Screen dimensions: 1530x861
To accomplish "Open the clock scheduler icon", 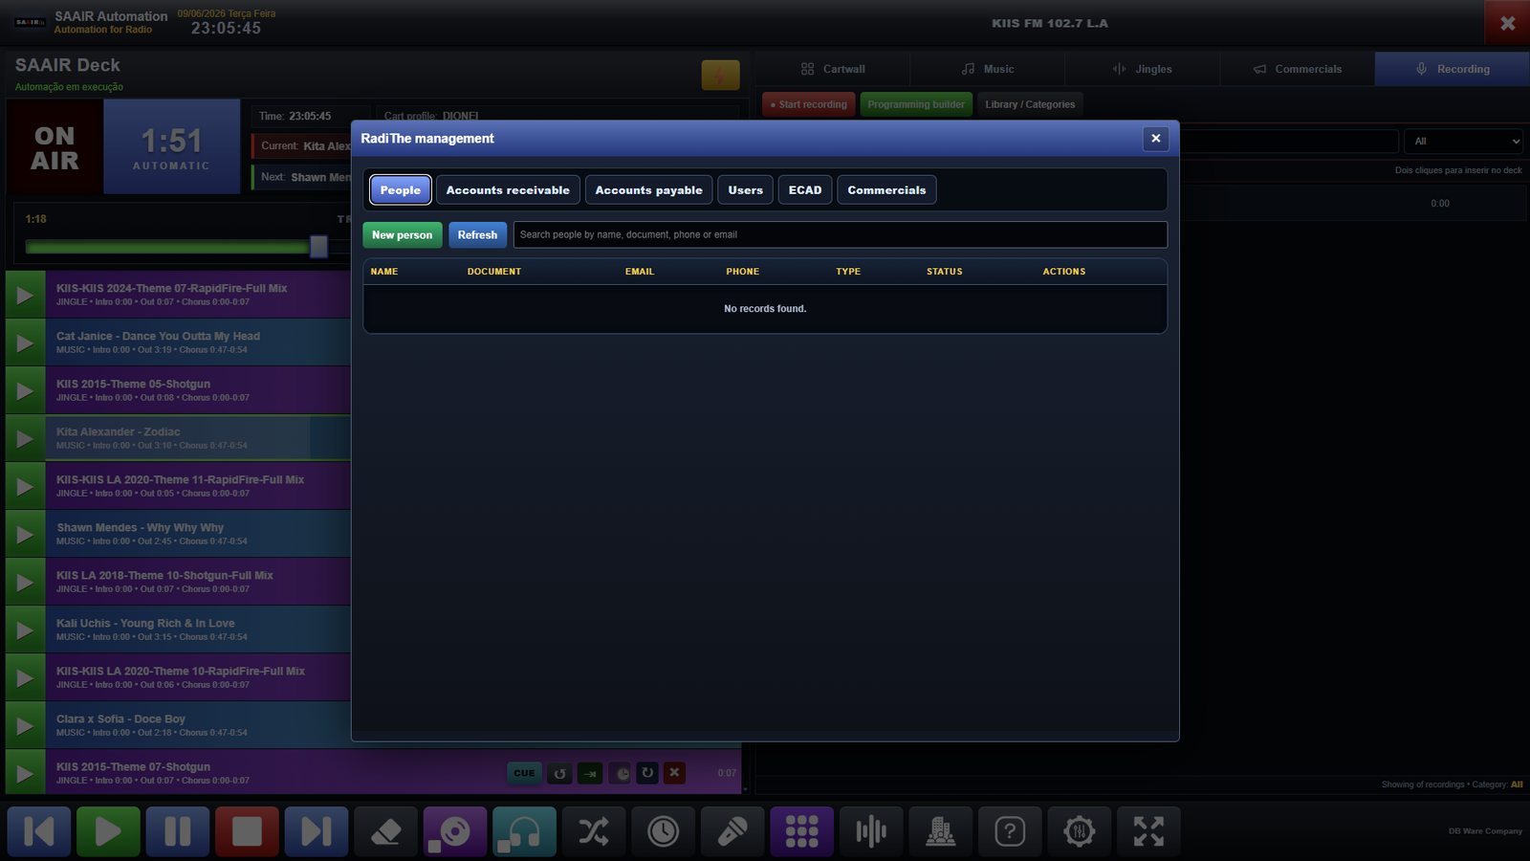I will pos(663,831).
